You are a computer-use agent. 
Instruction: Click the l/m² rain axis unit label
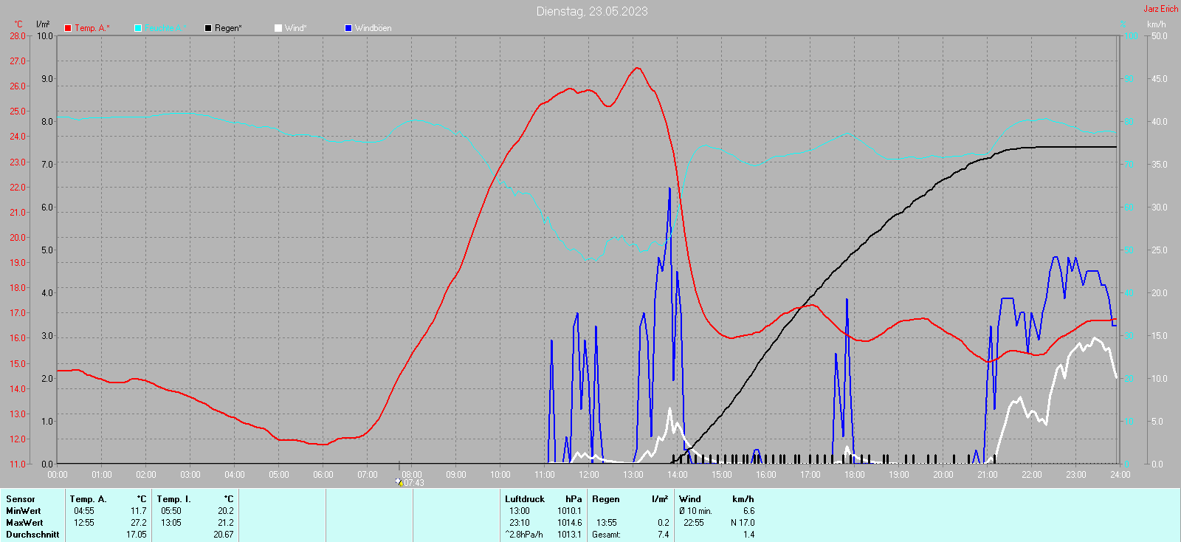coord(43,24)
